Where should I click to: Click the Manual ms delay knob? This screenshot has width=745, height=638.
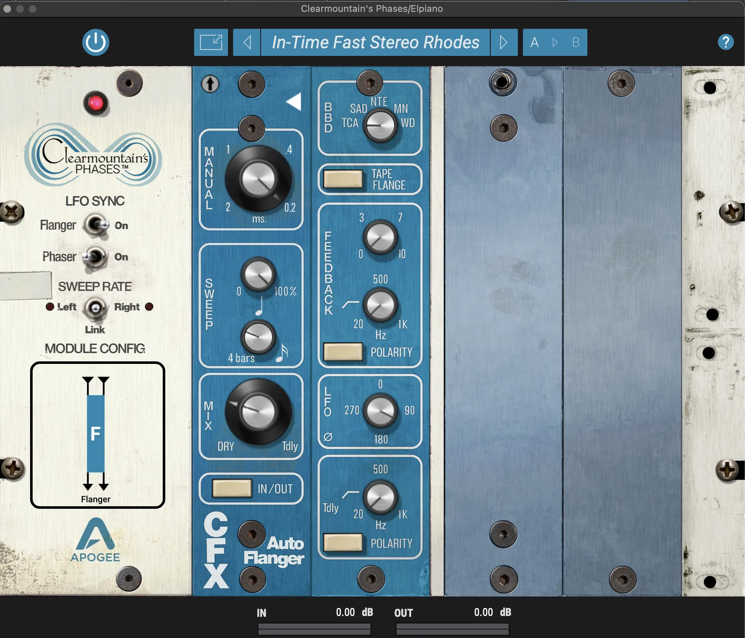[x=258, y=178]
